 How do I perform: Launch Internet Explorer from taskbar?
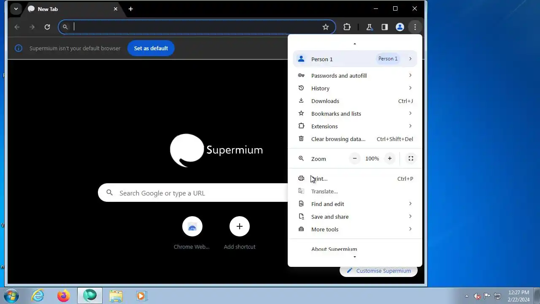pyautogui.click(x=38, y=296)
